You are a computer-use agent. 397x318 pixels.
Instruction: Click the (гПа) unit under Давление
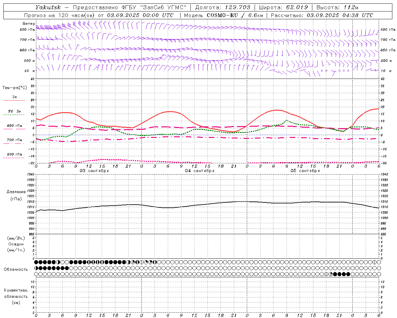pyautogui.click(x=16, y=199)
